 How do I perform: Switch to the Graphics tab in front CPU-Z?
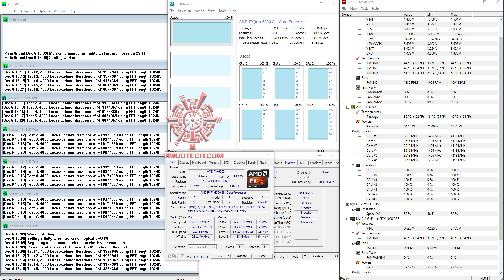point(239,163)
